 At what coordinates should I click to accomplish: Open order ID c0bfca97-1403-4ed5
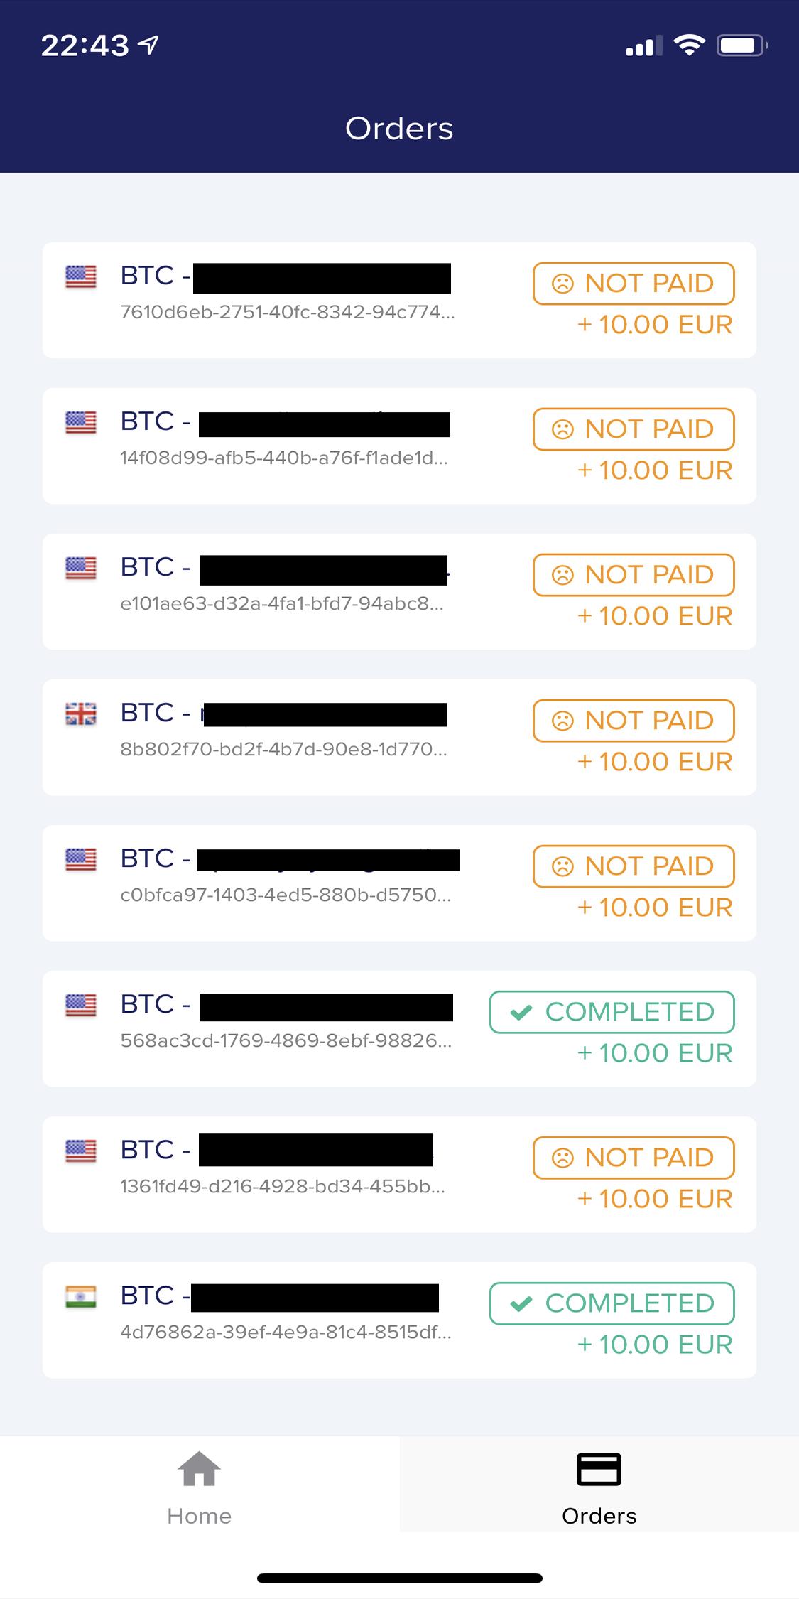[x=286, y=895]
